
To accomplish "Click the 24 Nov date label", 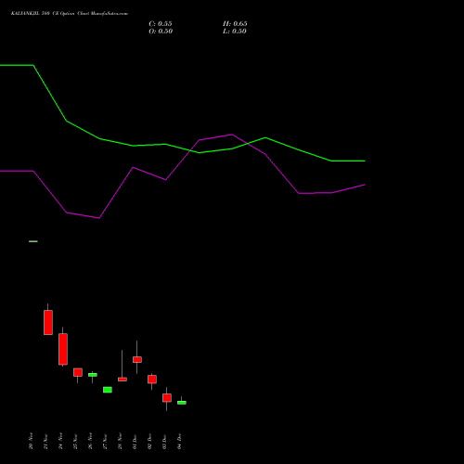I will click(60, 441).
